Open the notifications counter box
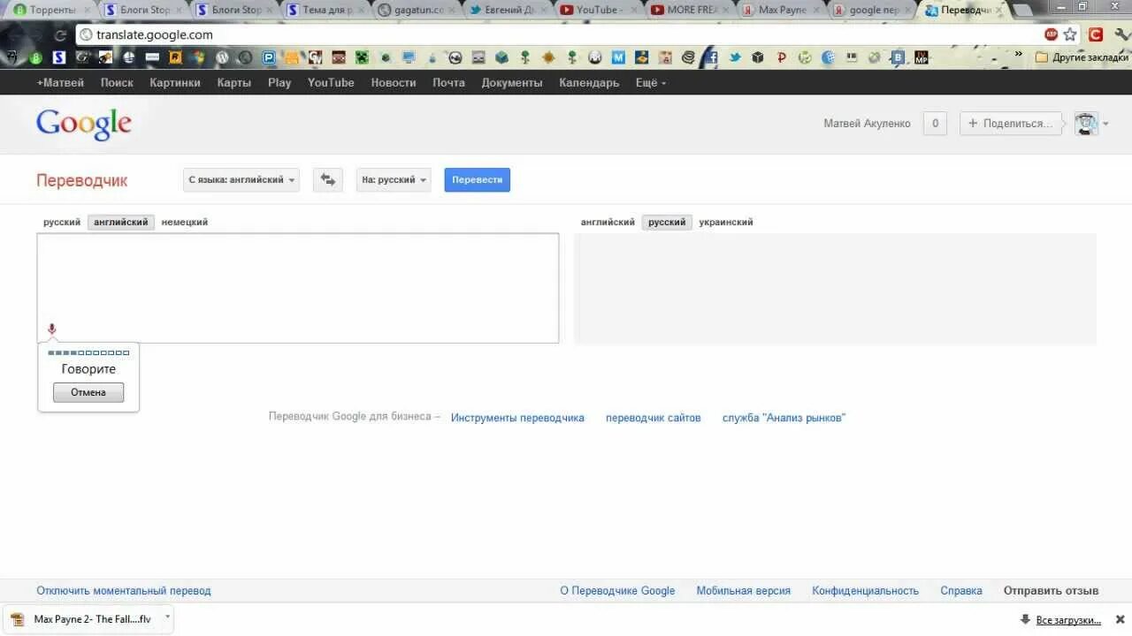 (935, 124)
